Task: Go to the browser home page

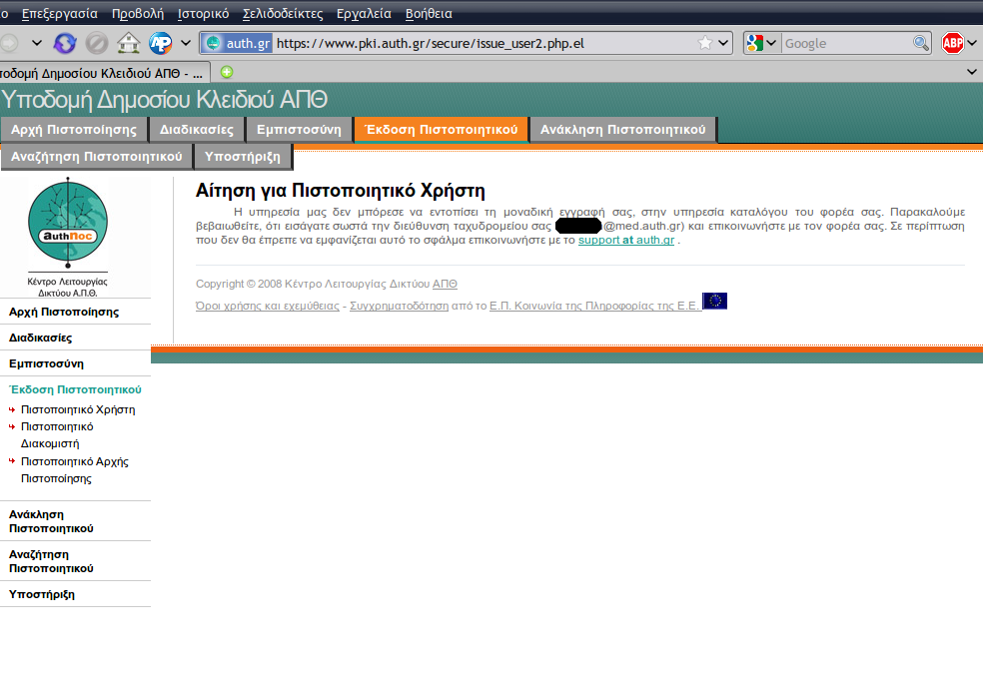Action: [129, 43]
